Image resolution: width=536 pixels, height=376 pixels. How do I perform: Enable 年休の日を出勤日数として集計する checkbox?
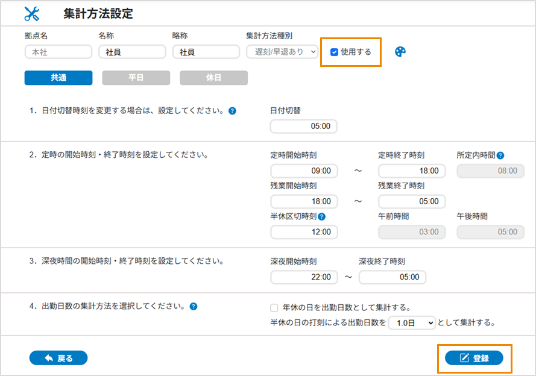274,307
